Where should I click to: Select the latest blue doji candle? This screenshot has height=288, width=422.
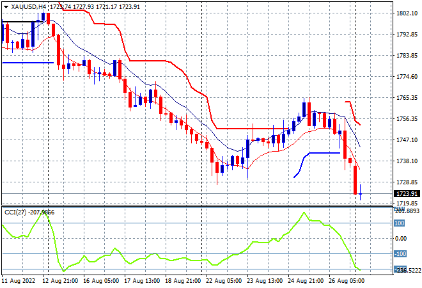(360, 193)
